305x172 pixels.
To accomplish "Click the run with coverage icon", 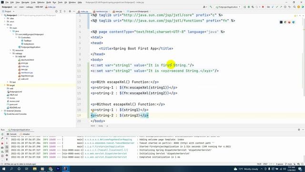I will tap(253, 7).
